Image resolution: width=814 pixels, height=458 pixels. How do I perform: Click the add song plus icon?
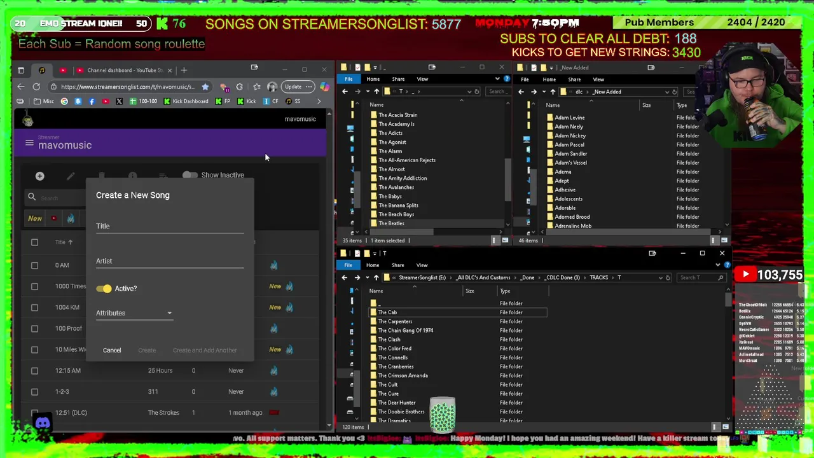[39, 176]
